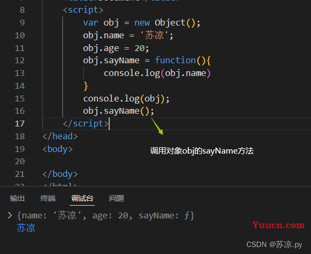Expand the logged object in debug console
This screenshot has width=311, height=254.
(10, 215)
